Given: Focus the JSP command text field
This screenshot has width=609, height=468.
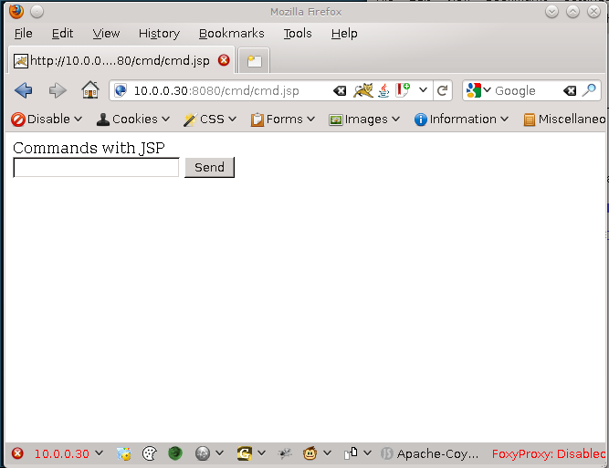Looking at the screenshot, I should coord(96,168).
